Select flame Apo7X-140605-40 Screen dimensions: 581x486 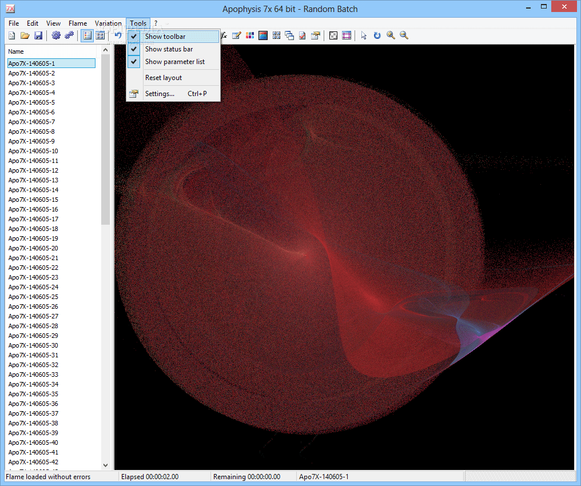pyautogui.click(x=33, y=443)
